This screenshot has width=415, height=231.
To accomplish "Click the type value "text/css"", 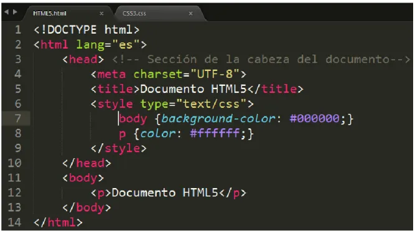I will click(x=211, y=104).
